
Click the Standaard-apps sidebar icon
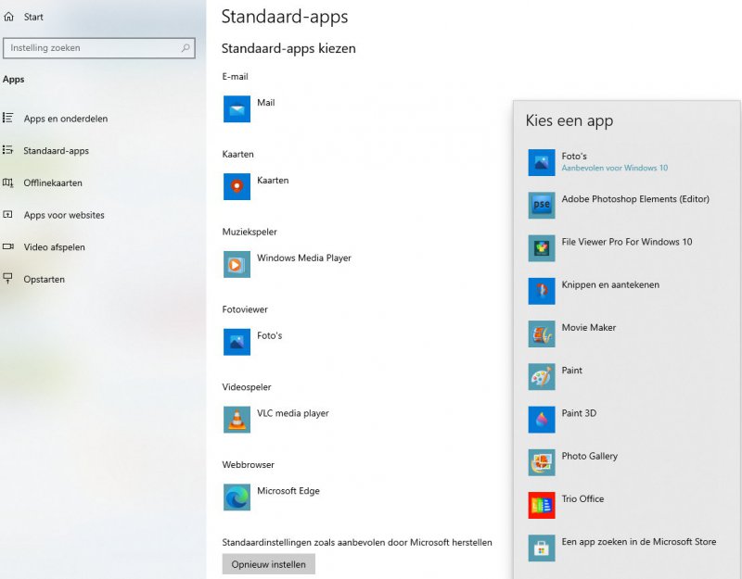point(7,150)
